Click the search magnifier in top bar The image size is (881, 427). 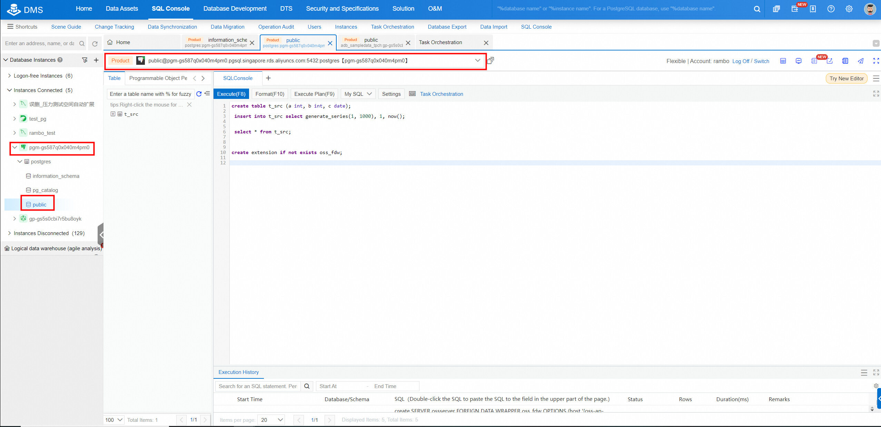pos(757,9)
